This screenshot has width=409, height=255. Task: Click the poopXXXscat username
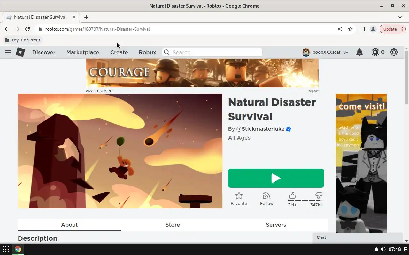pyautogui.click(x=327, y=52)
